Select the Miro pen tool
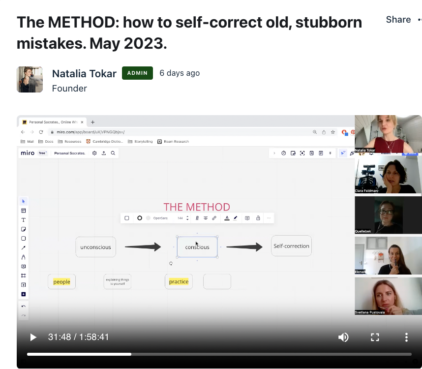The width and height of the screenshot is (422, 369). 24,257
